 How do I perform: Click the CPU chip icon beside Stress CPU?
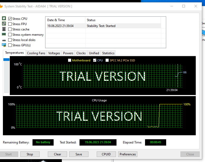4,18
